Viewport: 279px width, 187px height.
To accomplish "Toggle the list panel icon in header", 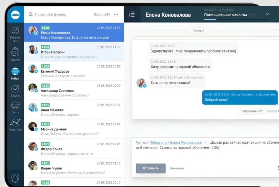I will pyautogui.click(x=132, y=15).
